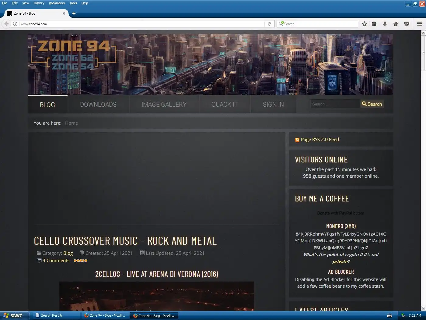Open the Tools menu
The image size is (426, 320).
[73, 3]
